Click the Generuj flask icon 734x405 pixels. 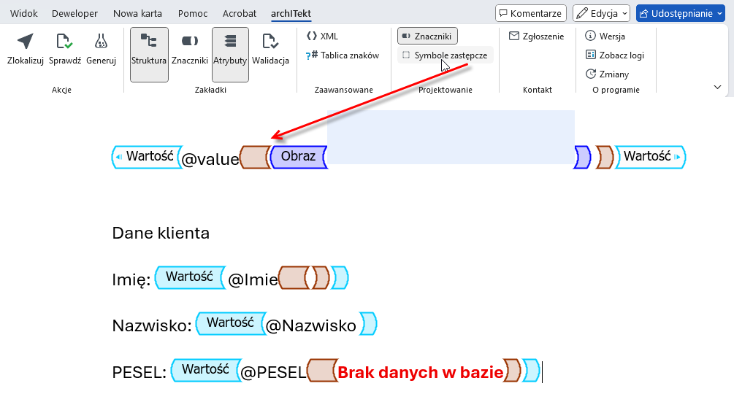pyautogui.click(x=101, y=41)
